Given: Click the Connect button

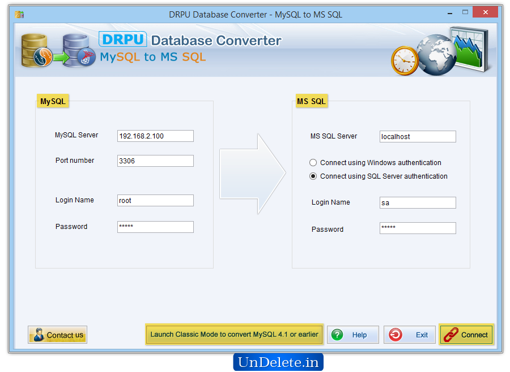Looking at the screenshot, I should point(466,334).
